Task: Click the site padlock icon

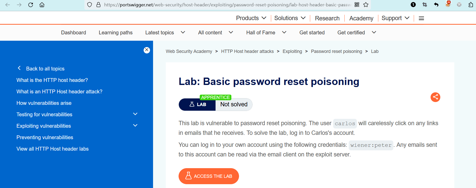Action: (x=98, y=5)
